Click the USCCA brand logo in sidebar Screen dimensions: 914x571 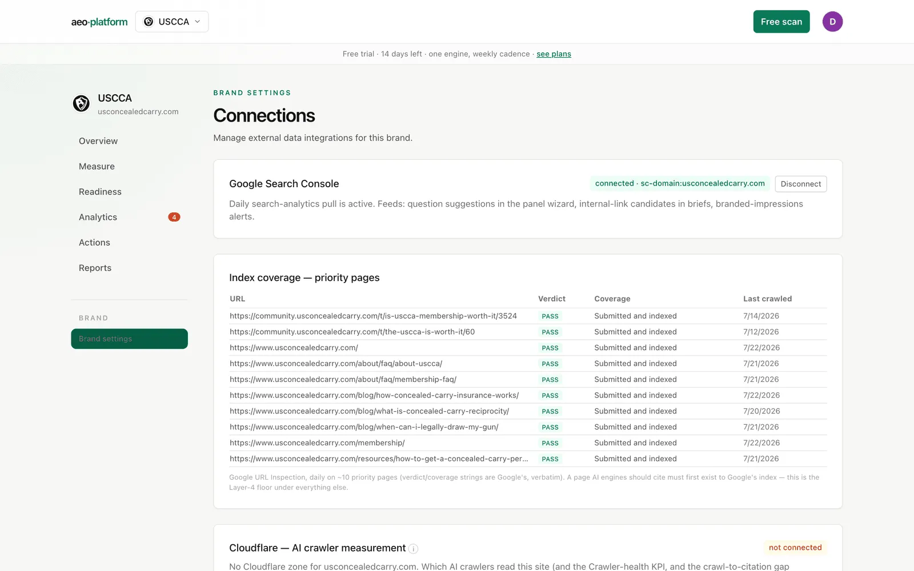[81, 103]
